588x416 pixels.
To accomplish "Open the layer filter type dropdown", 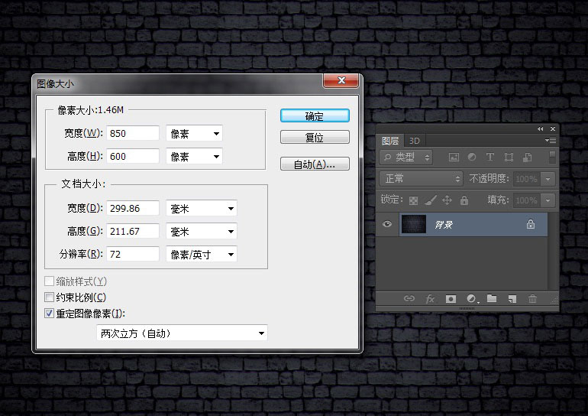I will click(405, 158).
